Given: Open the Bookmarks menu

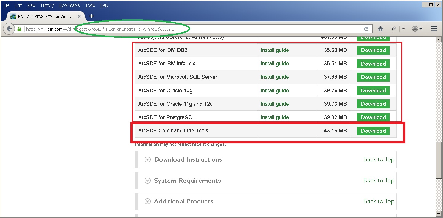Looking at the screenshot, I should (x=69, y=5).
